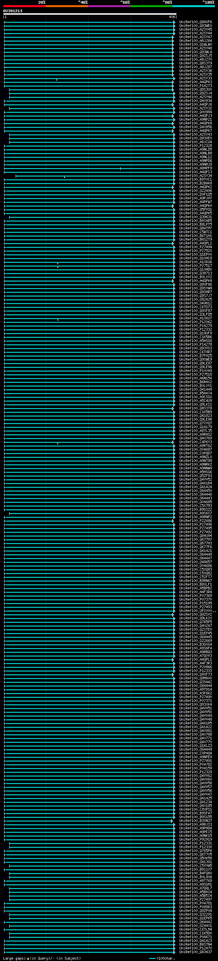218x961 pixels.
Task: Select hit label UniRef100_B9T0C1
Action: (196, 179)
